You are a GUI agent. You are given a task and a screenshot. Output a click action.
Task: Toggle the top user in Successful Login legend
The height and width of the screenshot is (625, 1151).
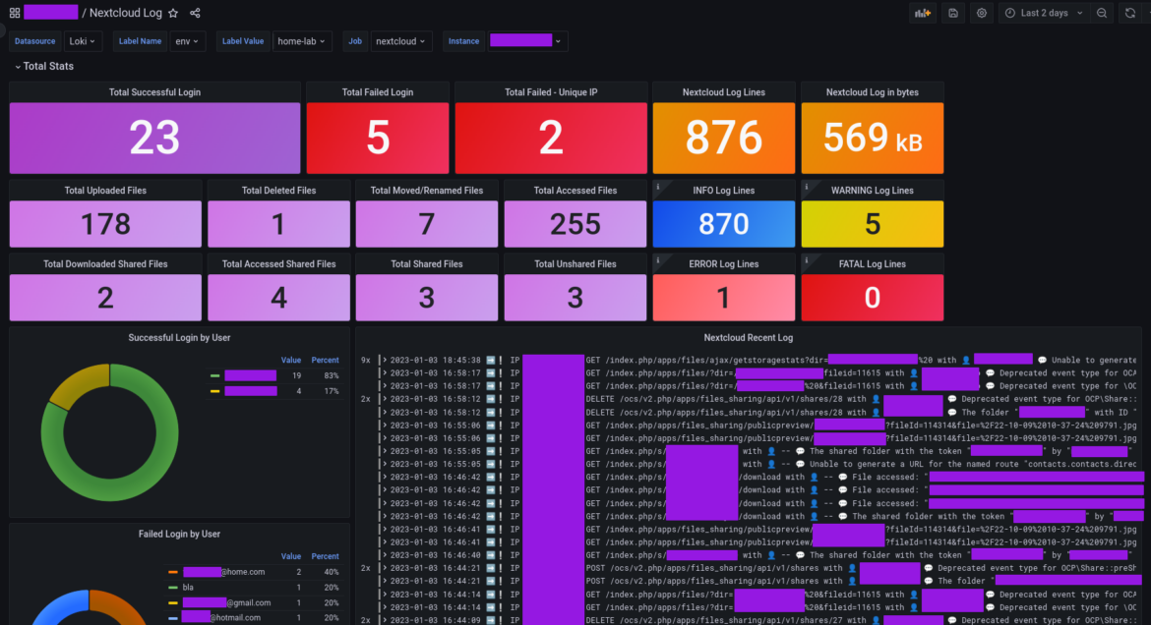(x=248, y=374)
